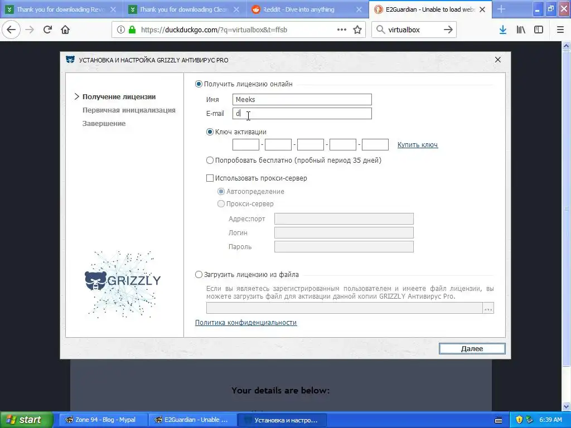This screenshot has width=571, height=428.
Task: Open the browser home page
Action: [65, 30]
